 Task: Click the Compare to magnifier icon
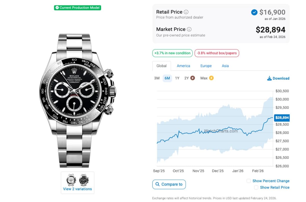point(158,184)
